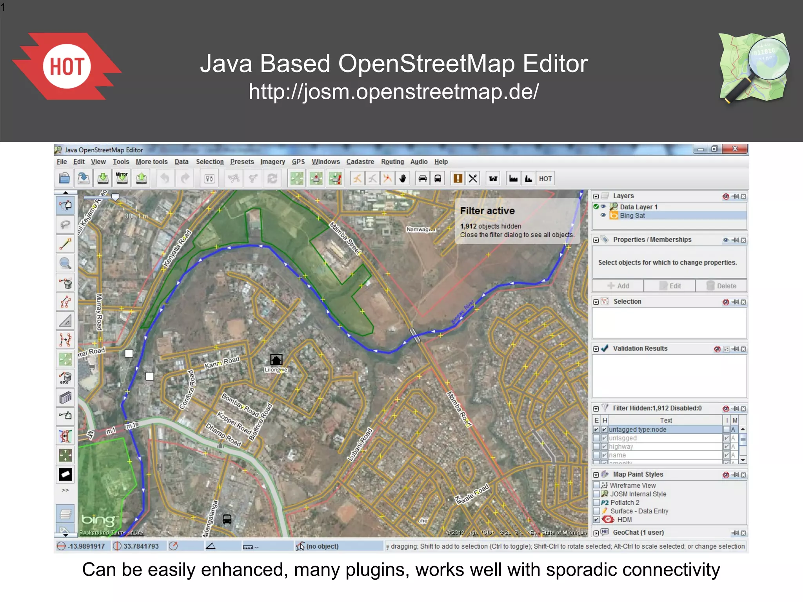Open the Cadastre menu
This screenshot has width=803, height=602.
point(360,162)
